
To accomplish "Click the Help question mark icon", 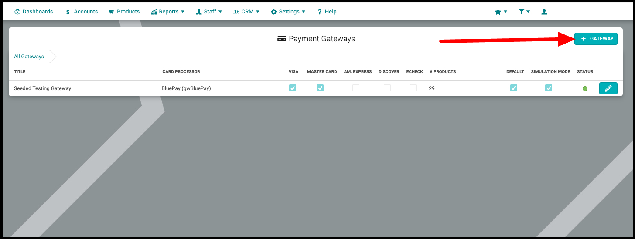I will click(x=319, y=12).
